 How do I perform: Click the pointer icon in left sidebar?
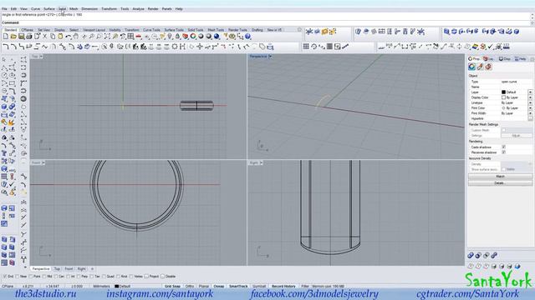[4, 59]
